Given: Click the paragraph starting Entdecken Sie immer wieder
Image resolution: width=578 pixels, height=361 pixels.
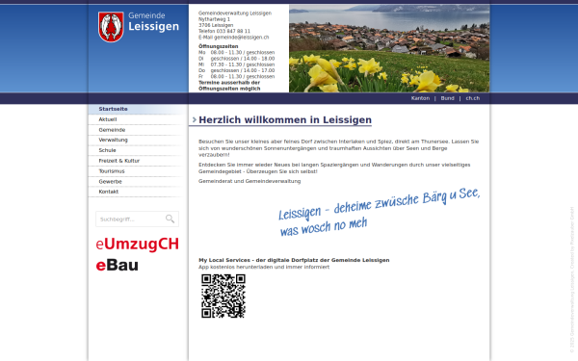Looking at the screenshot, I should 334,168.
